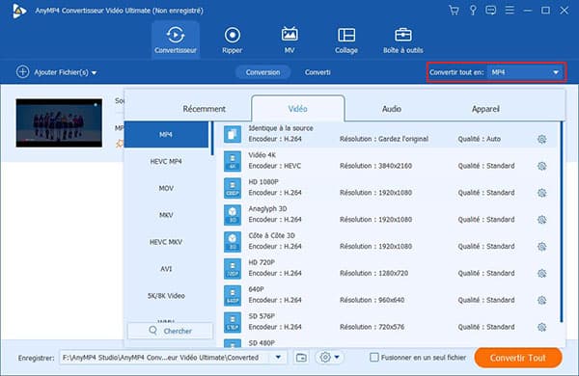Open settings gear for Anaglyph 3D preset

click(541, 220)
